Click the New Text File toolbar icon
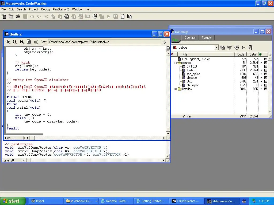Screen dimensions: 274x205 4,17
